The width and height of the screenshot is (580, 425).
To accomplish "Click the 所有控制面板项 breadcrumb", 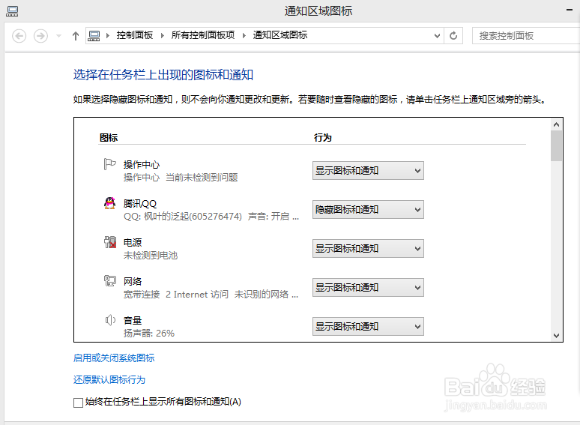I will click(203, 35).
